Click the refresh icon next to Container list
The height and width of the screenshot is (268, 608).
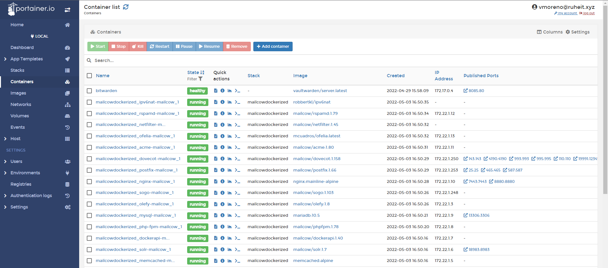click(x=126, y=7)
